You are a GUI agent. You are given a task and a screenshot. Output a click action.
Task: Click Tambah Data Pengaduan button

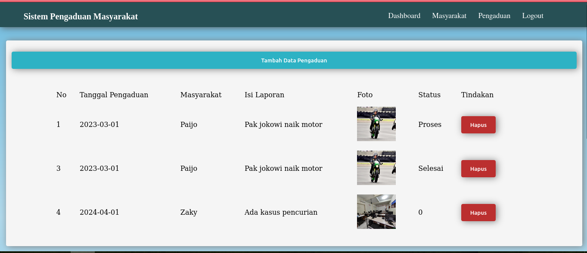point(294,60)
